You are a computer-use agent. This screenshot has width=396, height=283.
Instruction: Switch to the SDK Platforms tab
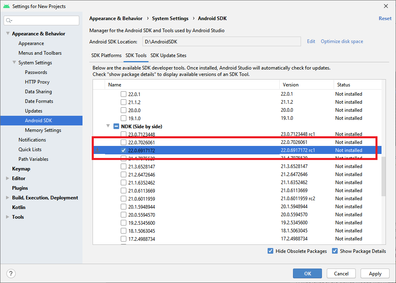click(x=106, y=55)
